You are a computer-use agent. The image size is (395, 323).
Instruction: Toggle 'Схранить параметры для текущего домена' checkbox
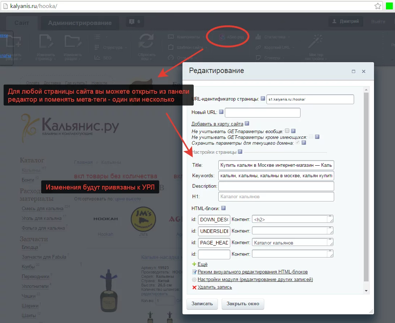(298, 143)
